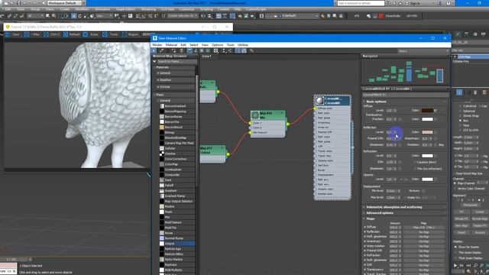
Task: Open the Rendering menu in 3ds Max
Action: pos(148,9)
